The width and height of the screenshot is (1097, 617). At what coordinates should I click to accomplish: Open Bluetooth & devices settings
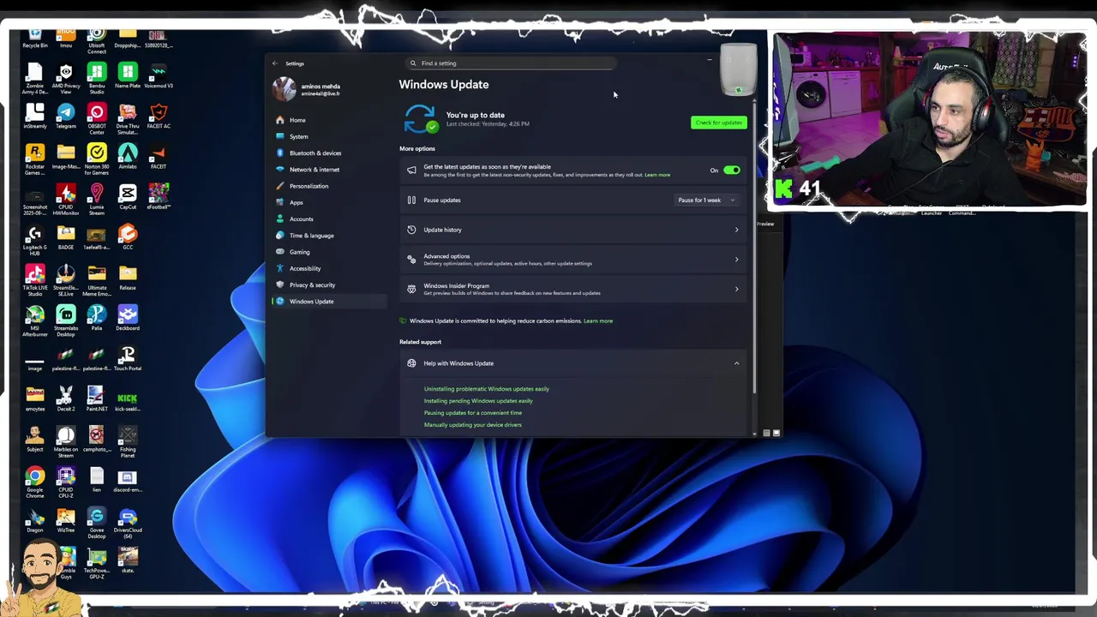[x=329, y=153]
